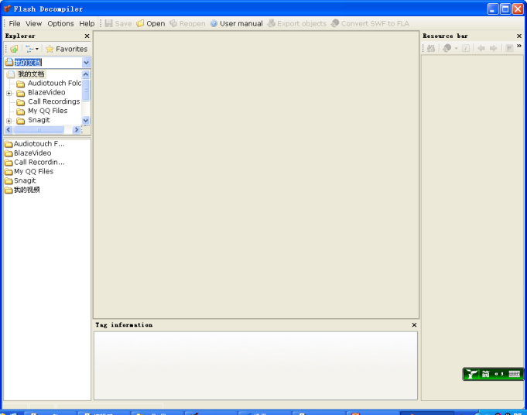Select the Audiotouch folder in lower list

pyautogui.click(x=39, y=143)
